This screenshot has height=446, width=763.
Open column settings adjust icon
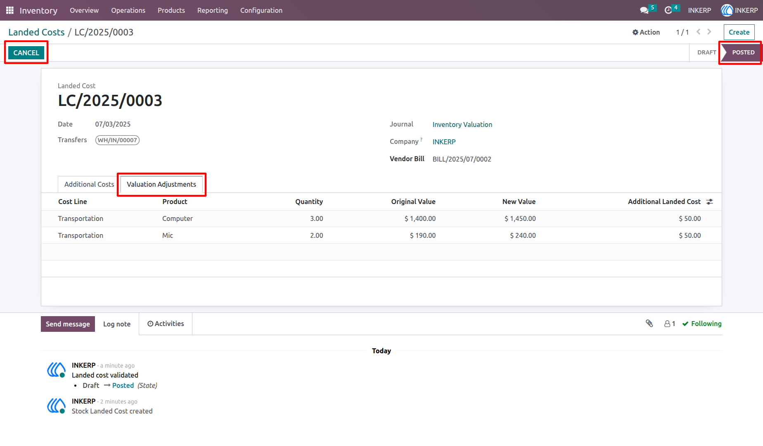pos(710,202)
